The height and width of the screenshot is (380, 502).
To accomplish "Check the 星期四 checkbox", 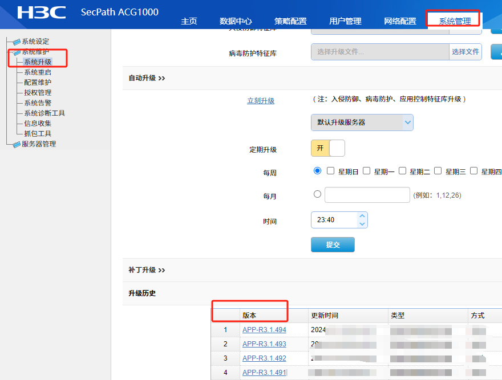I will (x=473, y=171).
